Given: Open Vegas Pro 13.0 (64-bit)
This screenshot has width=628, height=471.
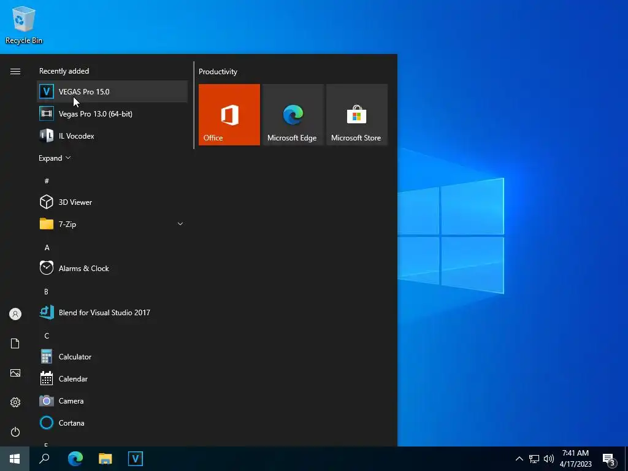Looking at the screenshot, I should 112,113.
